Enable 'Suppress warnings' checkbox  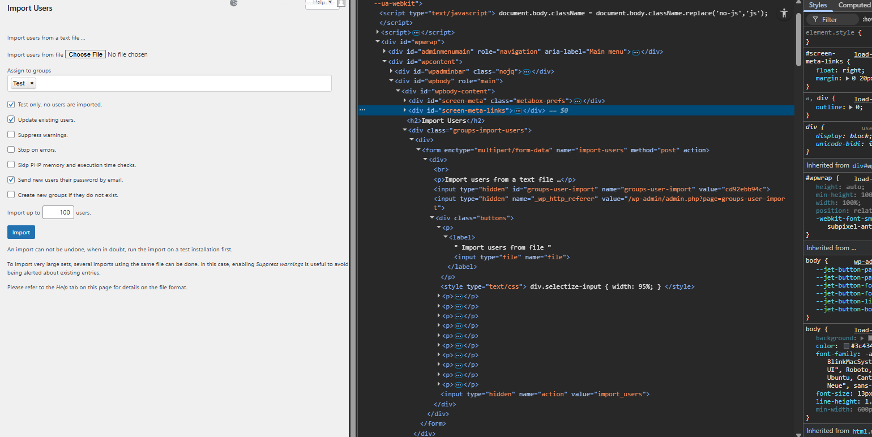pyautogui.click(x=11, y=135)
